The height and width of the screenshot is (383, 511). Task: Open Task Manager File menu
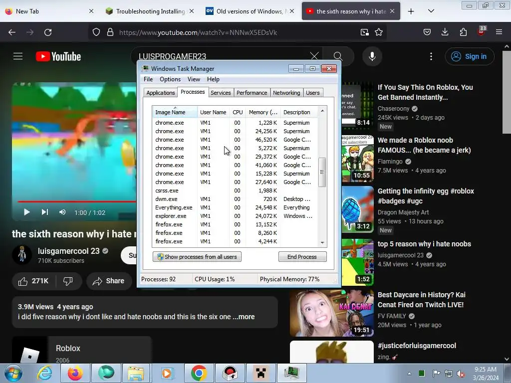pos(148,79)
